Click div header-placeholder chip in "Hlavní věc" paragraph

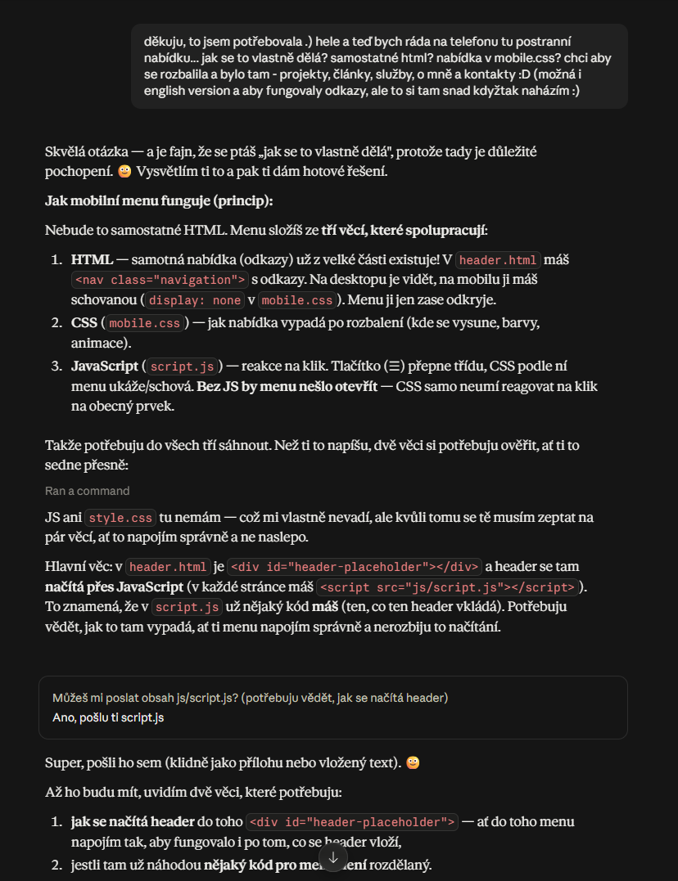click(x=355, y=566)
